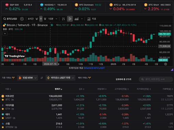Open the chart icon beside BTC
This screenshot has height=130, width=174.
(13, 100)
